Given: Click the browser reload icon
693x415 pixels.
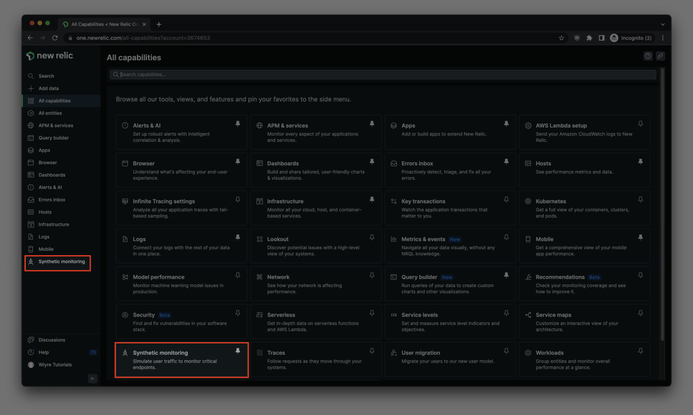Looking at the screenshot, I should pyautogui.click(x=55, y=38).
